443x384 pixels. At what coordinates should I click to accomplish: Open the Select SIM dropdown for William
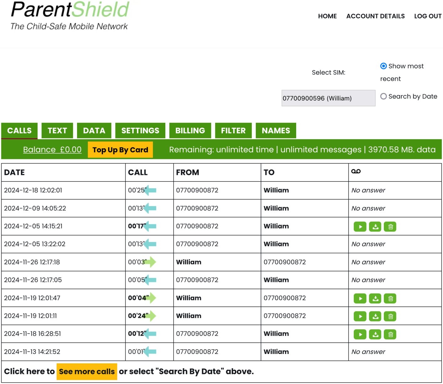[x=328, y=98]
